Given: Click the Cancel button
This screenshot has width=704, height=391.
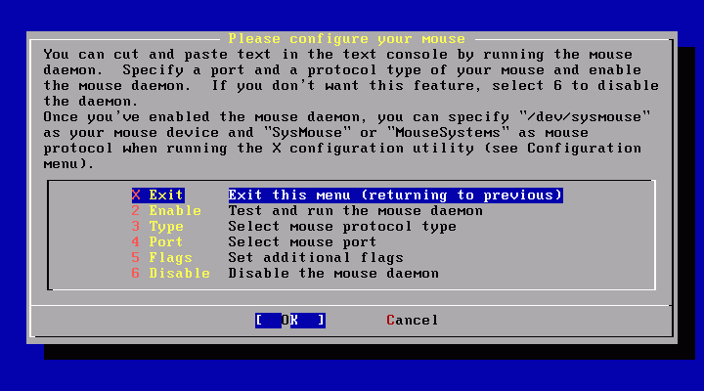Looking at the screenshot, I should click(413, 321).
